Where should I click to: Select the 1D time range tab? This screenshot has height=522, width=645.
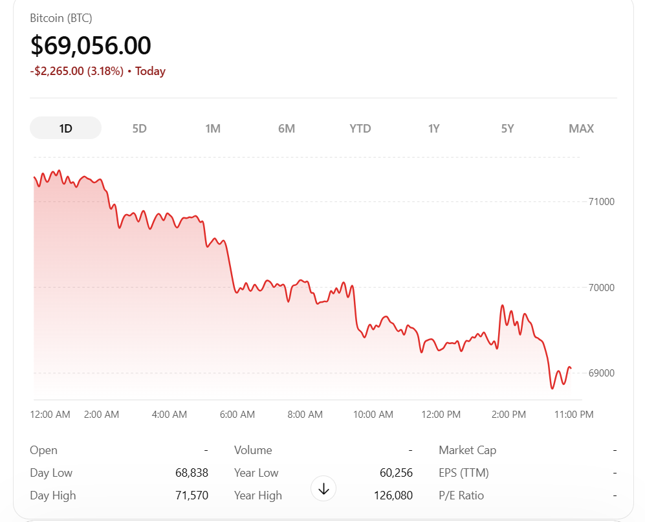click(65, 128)
